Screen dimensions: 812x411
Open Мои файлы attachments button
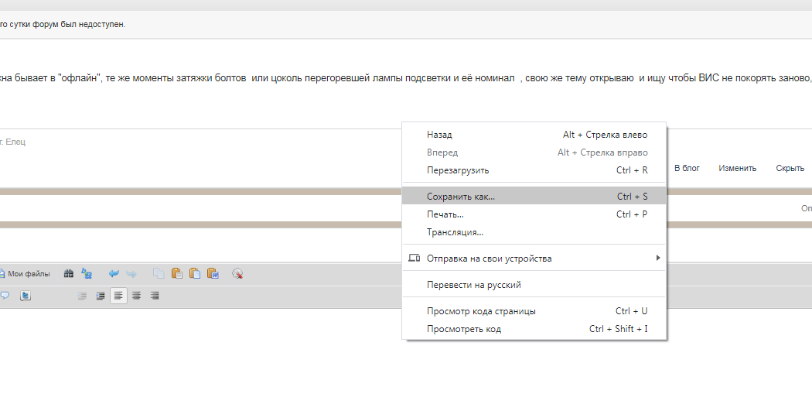[24, 274]
